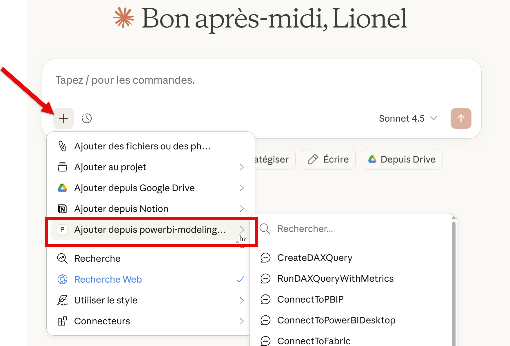The image size is (510, 346).
Task: Click the plus attachment button
Action: point(63,118)
